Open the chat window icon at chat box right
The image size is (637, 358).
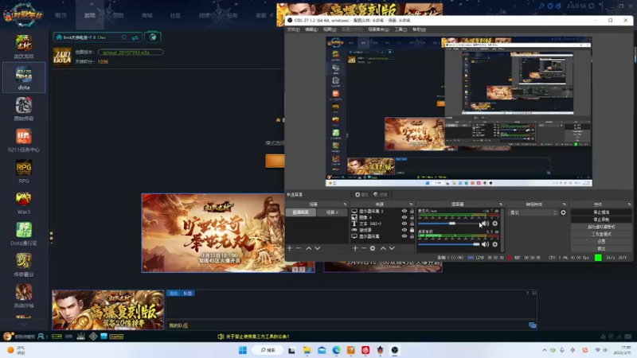pos(532,325)
